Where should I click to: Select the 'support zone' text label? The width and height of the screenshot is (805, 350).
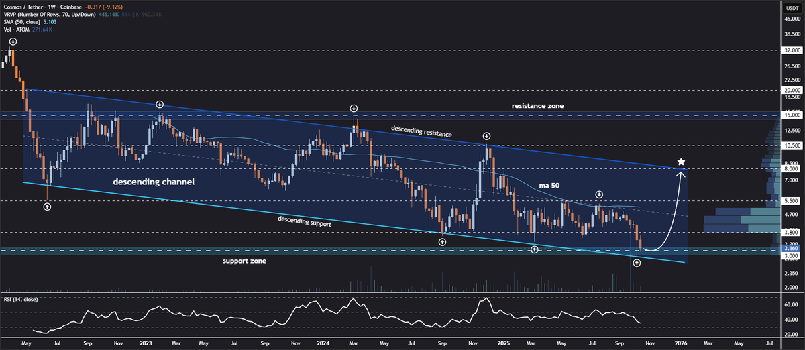[244, 260]
